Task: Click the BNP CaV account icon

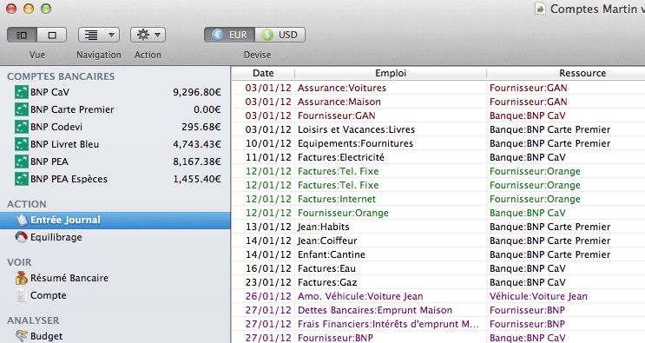Action: click(x=22, y=92)
